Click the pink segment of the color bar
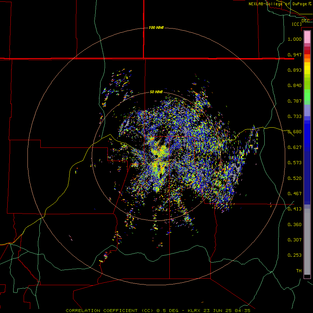The width and height of the screenshot is (313, 313). click(307, 37)
